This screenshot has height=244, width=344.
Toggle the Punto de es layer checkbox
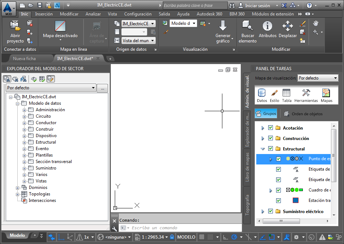point(278,159)
